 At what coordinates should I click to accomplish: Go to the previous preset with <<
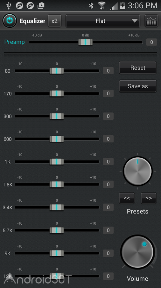pyautogui.click(x=127, y=198)
